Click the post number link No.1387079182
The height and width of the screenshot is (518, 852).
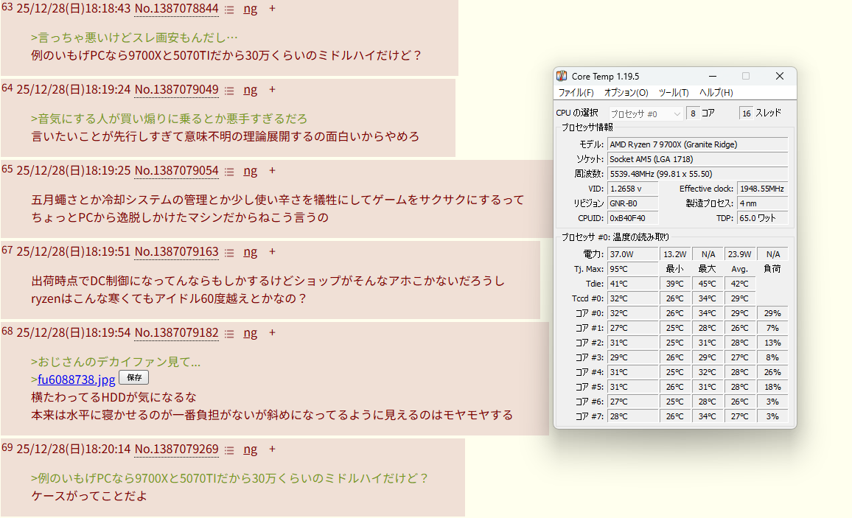176,333
